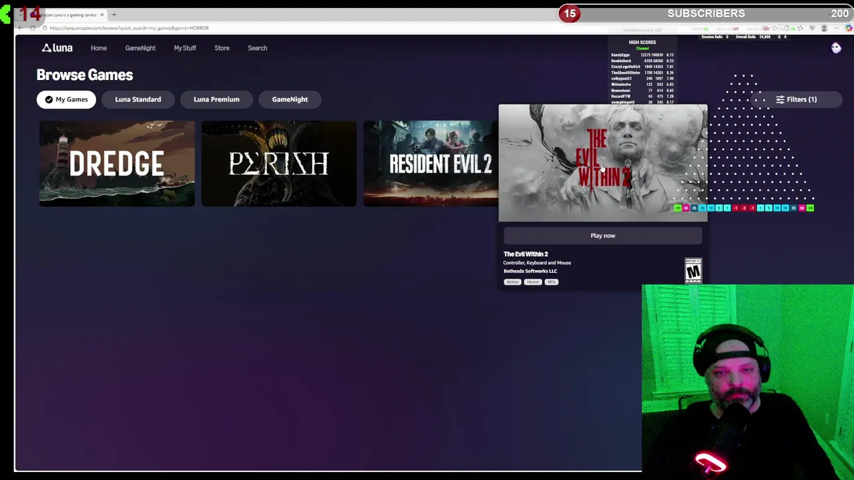This screenshot has width=854, height=480.
Task: Click the browser essentials heart icon
Action: click(812, 28)
